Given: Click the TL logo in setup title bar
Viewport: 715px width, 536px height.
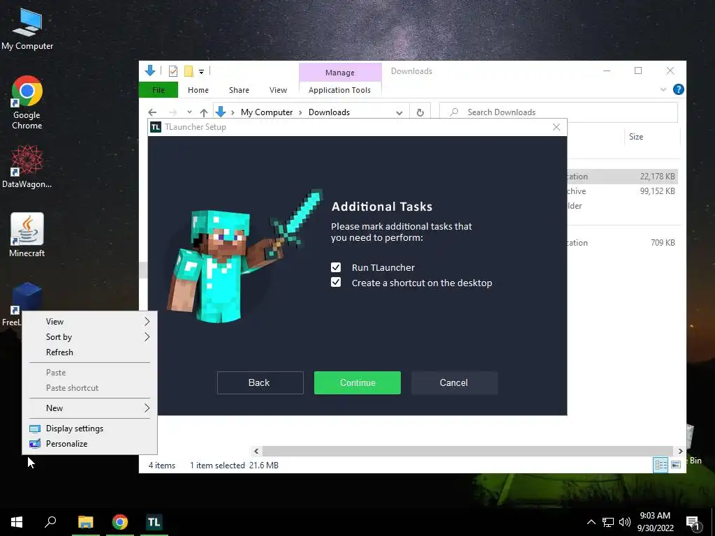Looking at the screenshot, I should tap(156, 127).
